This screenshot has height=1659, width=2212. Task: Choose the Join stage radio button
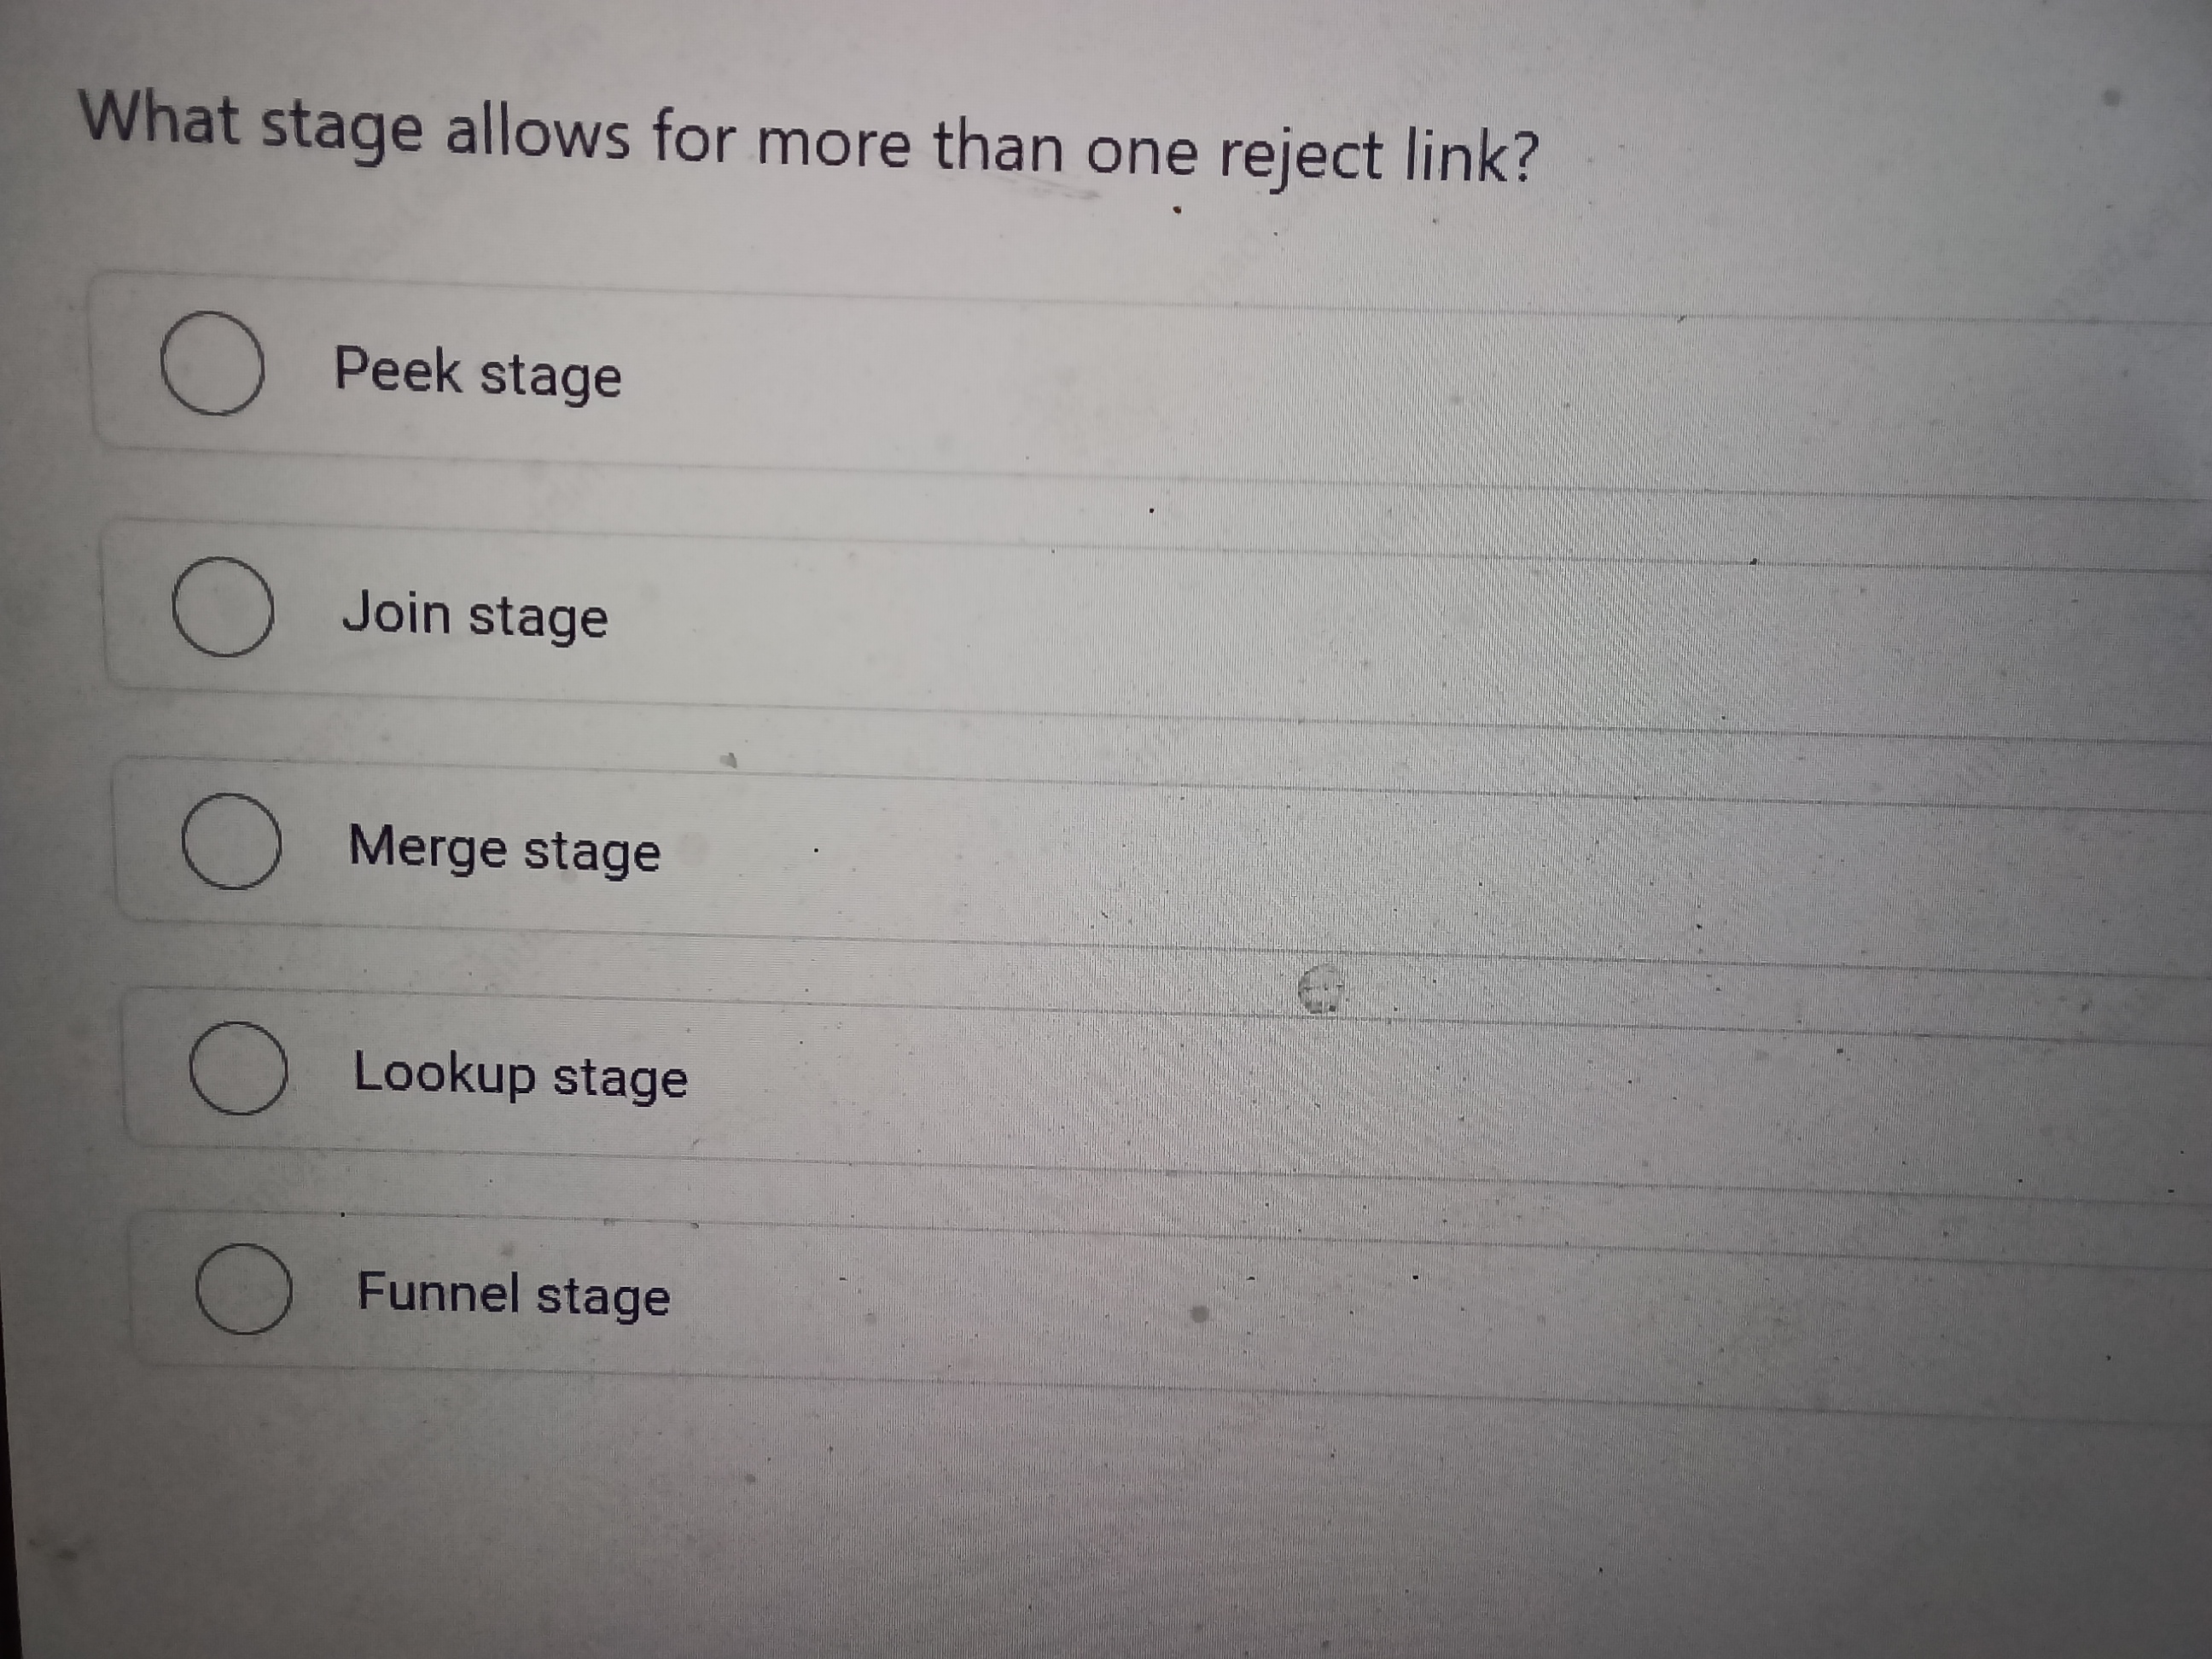tap(222, 607)
